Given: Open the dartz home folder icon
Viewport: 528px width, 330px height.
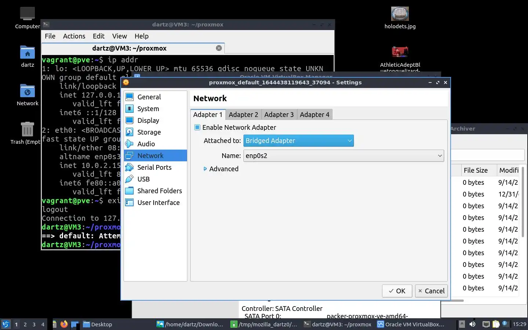Looking at the screenshot, I should click(x=27, y=56).
